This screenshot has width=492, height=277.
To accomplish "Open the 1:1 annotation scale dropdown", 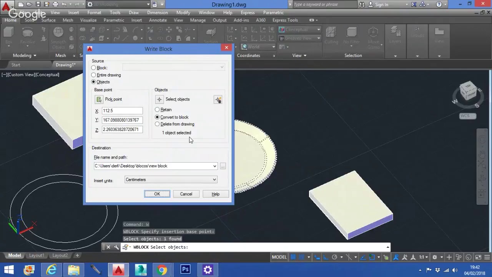I will click(424, 257).
